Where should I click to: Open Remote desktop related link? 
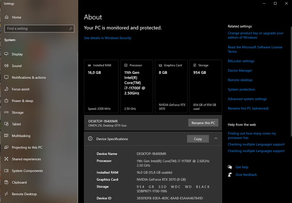tap(240, 80)
